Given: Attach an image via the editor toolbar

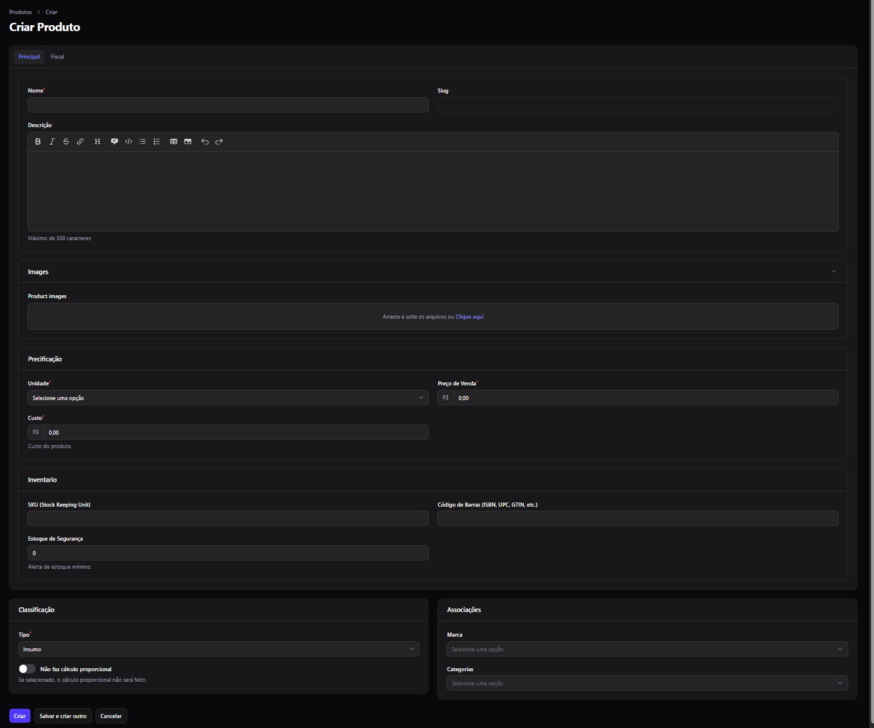Looking at the screenshot, I should [187, 142].
